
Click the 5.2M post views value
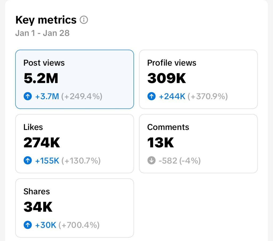click(41, 78)
